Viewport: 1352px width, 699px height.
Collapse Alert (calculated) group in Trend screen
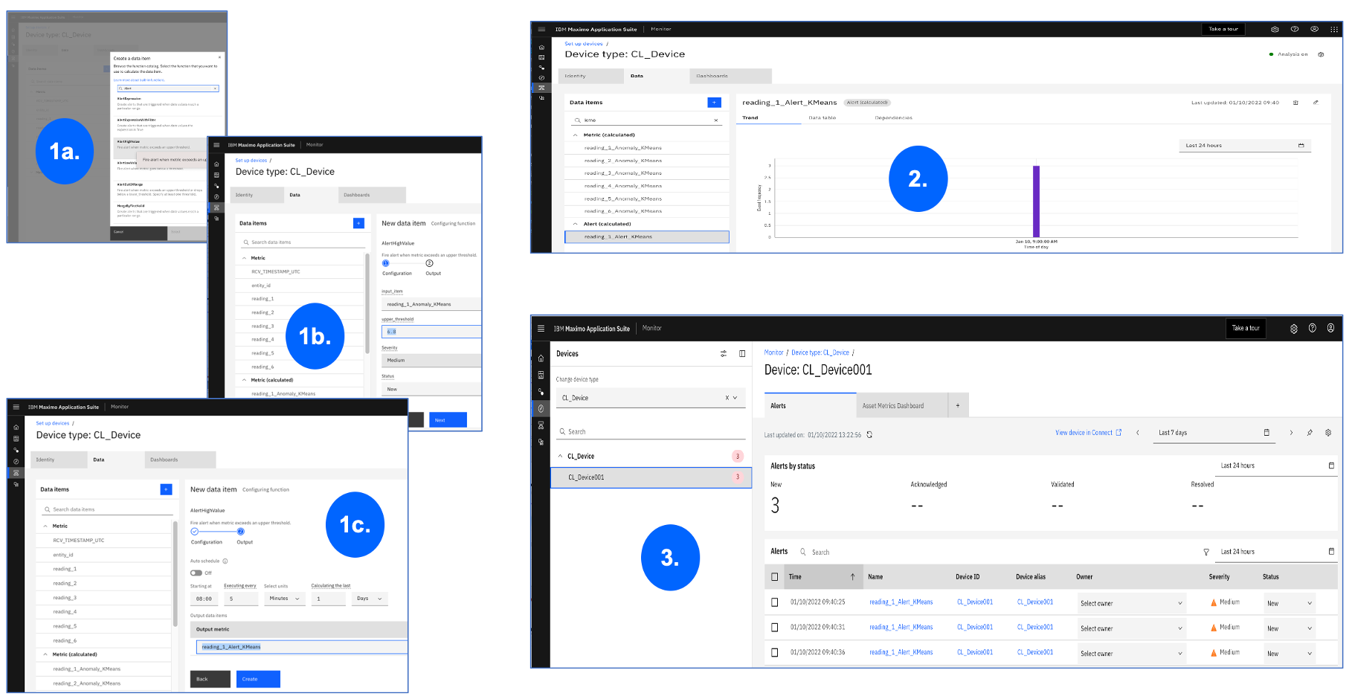[575, 224]
